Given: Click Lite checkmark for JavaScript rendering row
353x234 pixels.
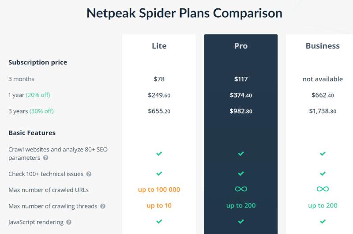Looking at the screenshot, I should click(159, 222).
